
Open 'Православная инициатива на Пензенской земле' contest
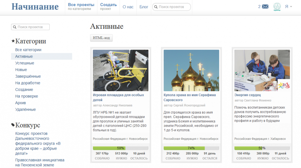(40, 162)
